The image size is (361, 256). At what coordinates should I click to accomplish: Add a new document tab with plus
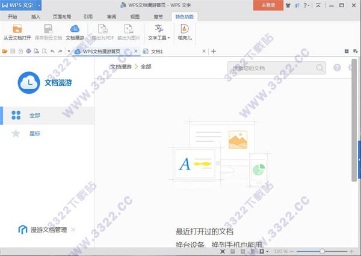[x=214, y=51]
